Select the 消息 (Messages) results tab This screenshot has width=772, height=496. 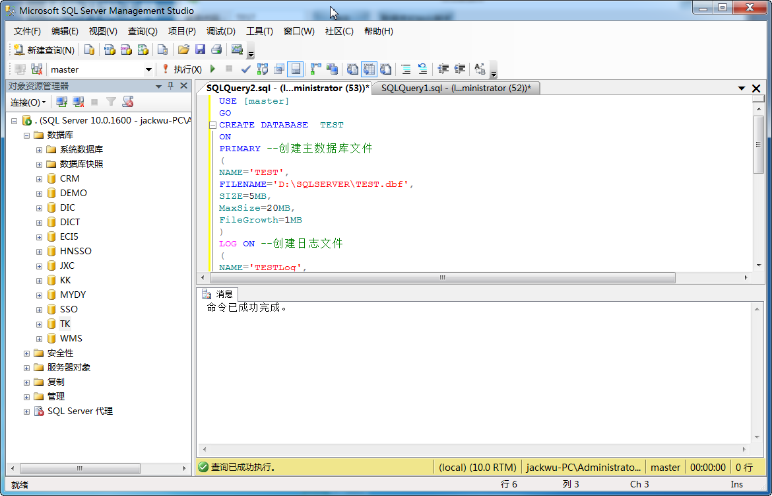point(218,294)
